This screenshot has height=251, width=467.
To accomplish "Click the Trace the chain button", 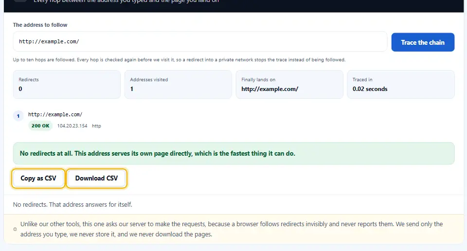I will (423, 42).
